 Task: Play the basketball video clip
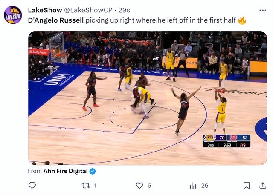click(x=148, y=98)
